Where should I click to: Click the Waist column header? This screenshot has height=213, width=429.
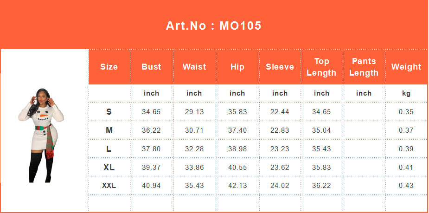pyautogui.click(x=194, y=67)
